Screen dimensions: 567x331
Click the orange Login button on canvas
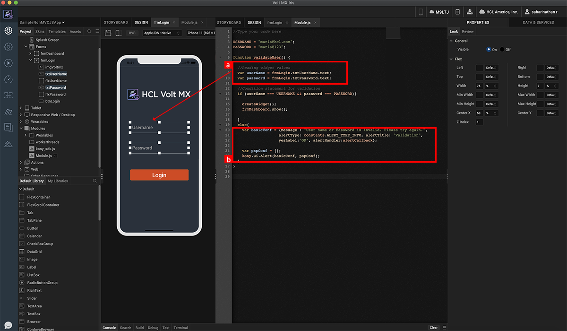(x=159, y=175)
